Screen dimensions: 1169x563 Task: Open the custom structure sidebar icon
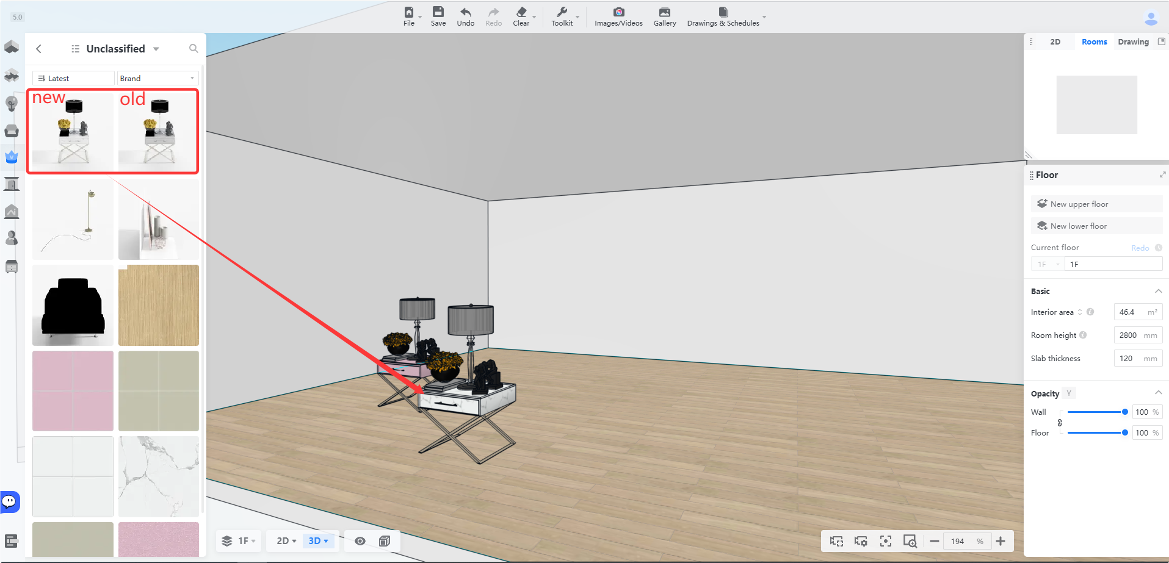[x=12, y=75]
